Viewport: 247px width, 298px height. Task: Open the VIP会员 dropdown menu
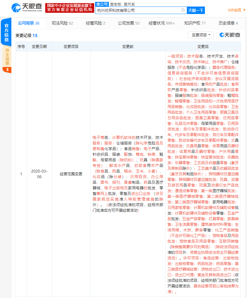point(237,10)
